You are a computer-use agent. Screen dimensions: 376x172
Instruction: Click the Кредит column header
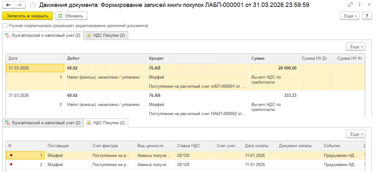197,58
